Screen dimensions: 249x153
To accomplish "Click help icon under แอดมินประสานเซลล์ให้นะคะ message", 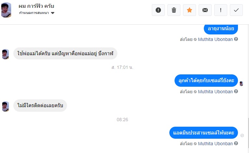I will 236,144.
